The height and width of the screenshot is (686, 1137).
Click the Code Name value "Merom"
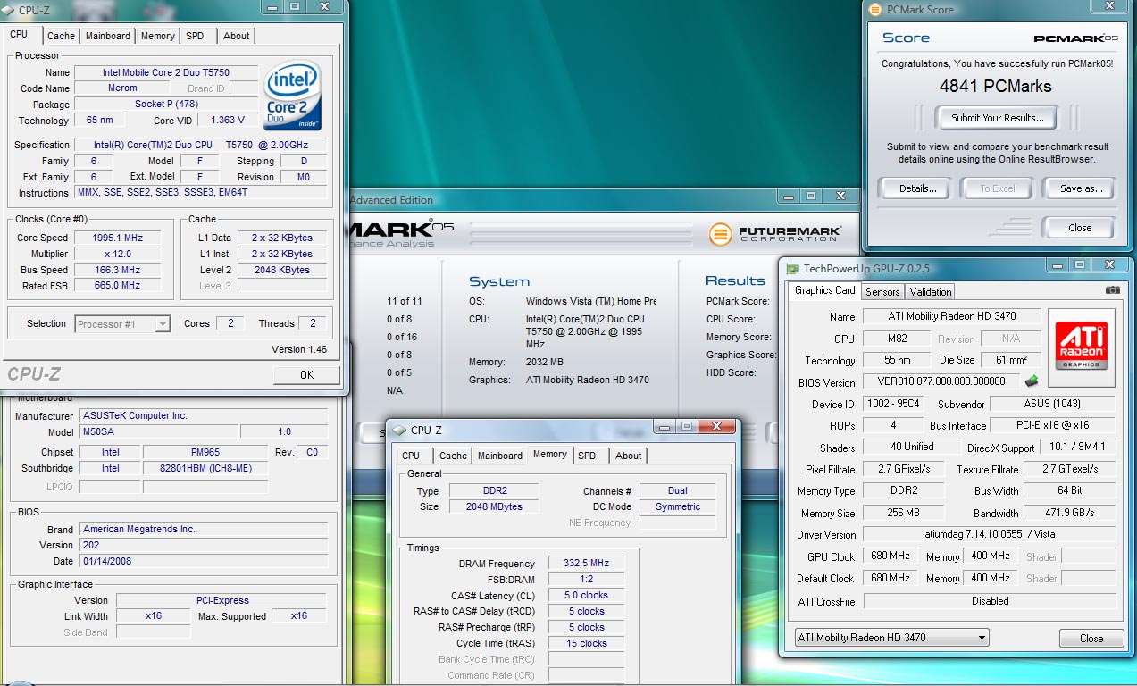[122, 88]
